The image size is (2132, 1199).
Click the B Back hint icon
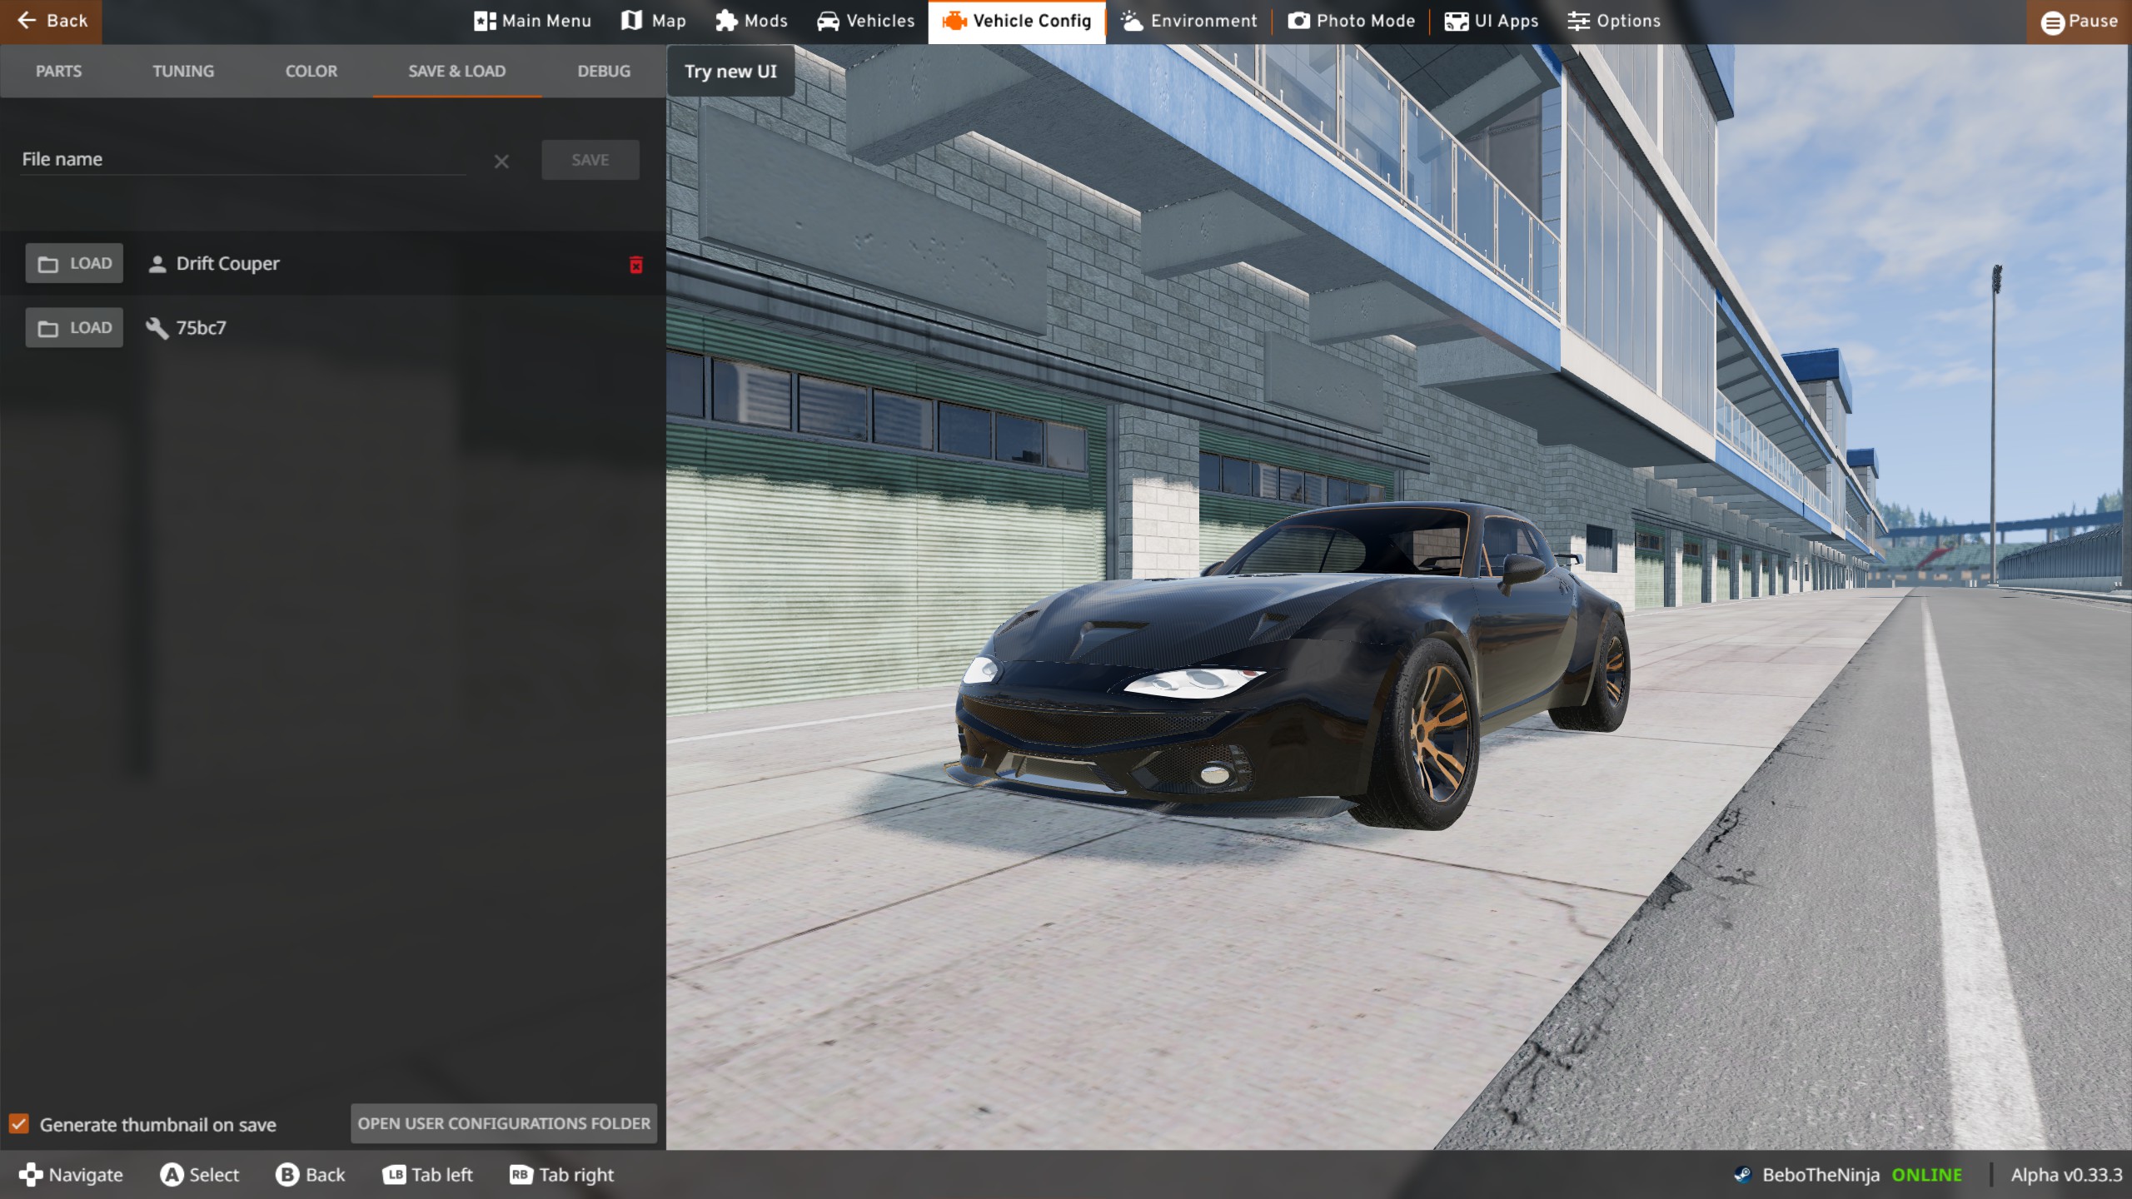tap(287, 1175)
